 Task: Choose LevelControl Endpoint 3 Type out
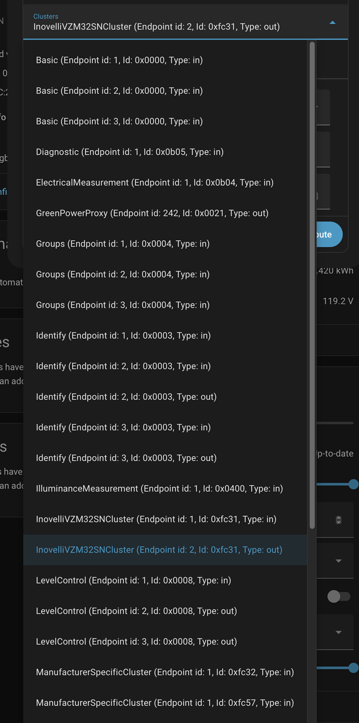pyautogui.click(x=136, y=642)
